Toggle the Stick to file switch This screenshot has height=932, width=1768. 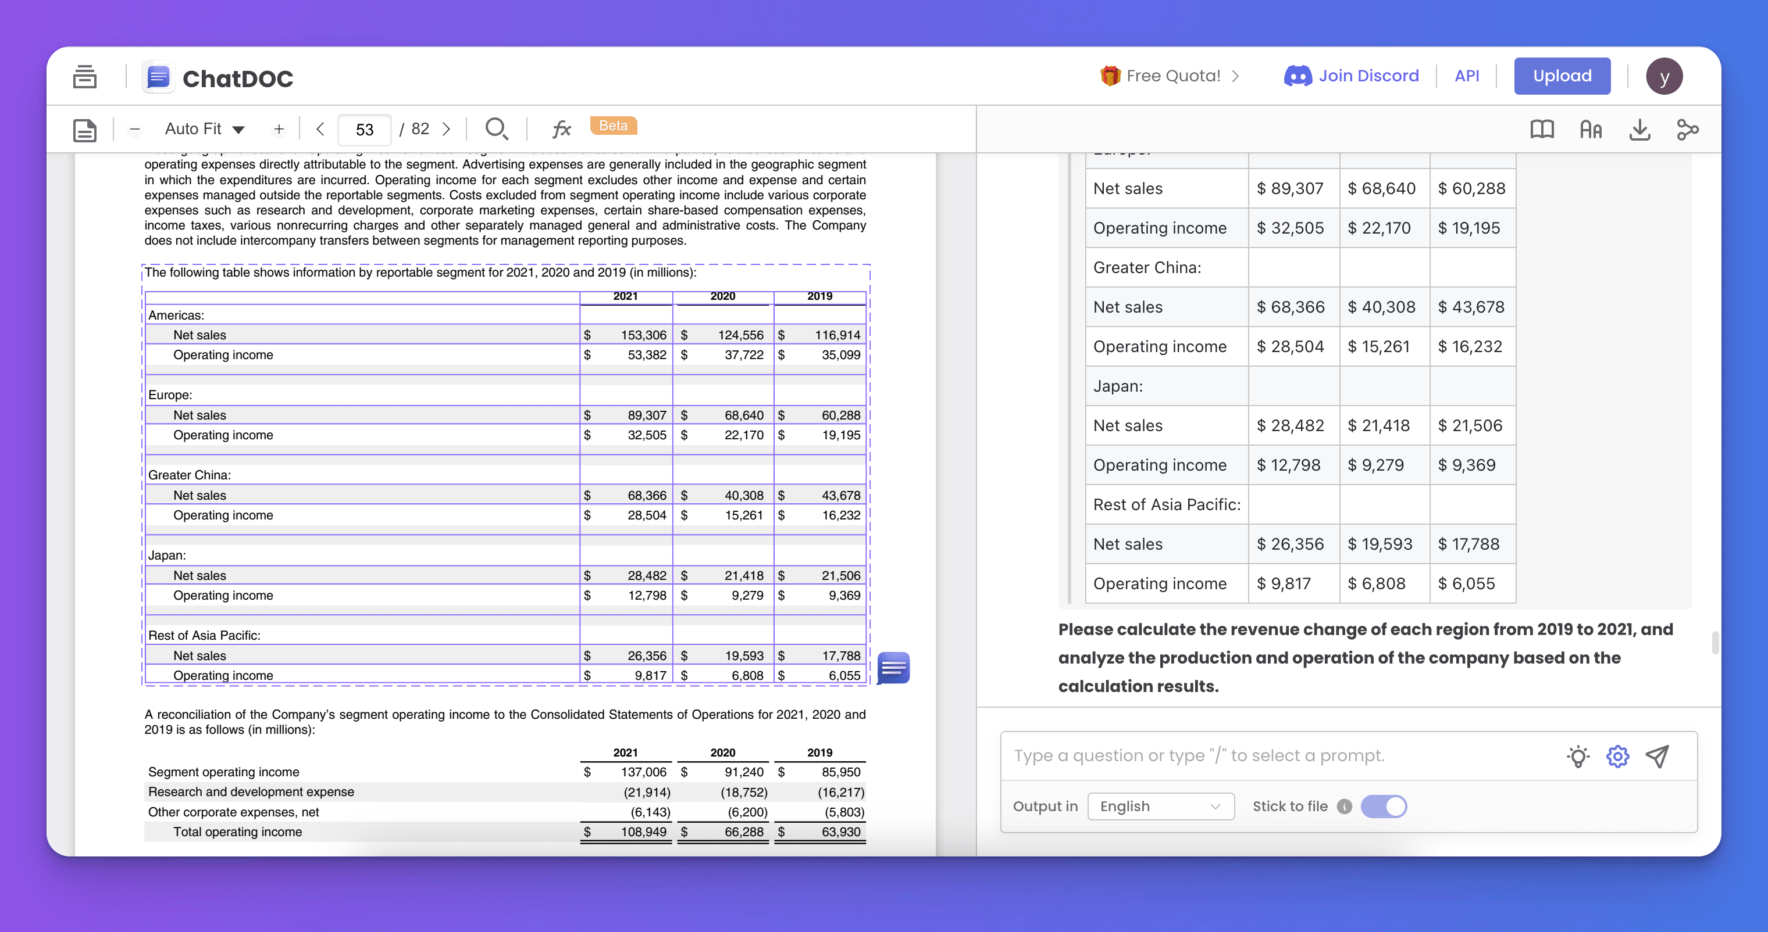click(x=1383, y=806)
